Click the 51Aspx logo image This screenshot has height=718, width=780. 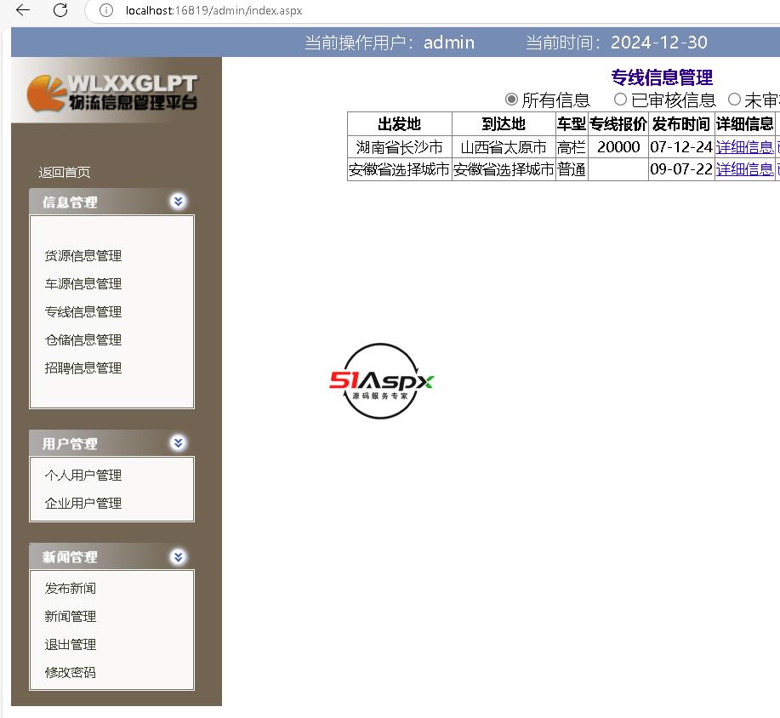coord(382,381)
